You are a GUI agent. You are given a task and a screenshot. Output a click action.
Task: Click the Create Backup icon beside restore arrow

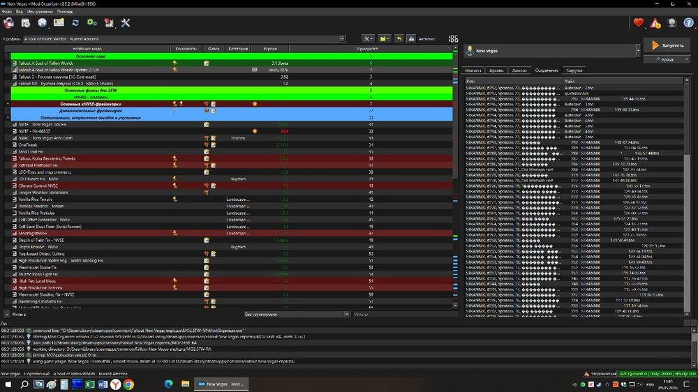(411, 38)
